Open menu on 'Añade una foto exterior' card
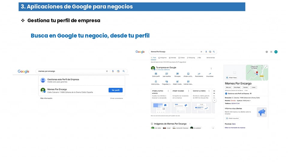The image size is (288, 162). (168, 91)
